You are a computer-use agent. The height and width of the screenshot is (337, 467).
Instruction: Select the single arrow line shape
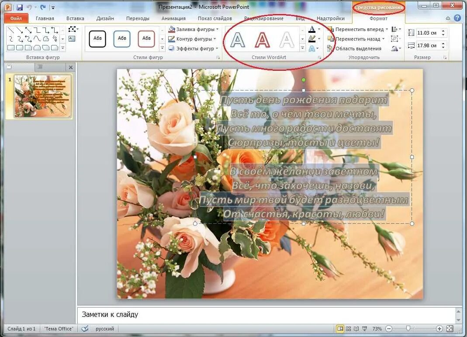pos(20,30)
